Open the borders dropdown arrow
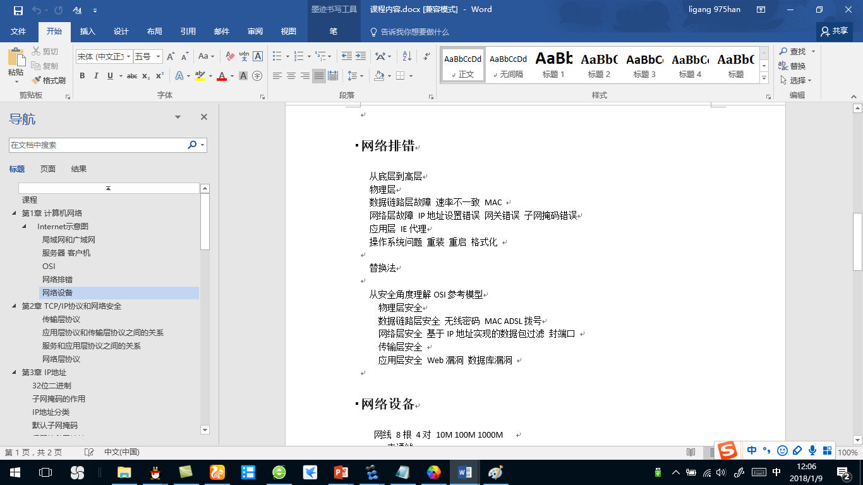Screen dimensions: 863x485 tap(411, 76)
